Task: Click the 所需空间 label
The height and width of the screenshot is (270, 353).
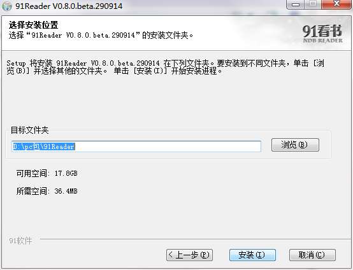Action: click(33, 191)
